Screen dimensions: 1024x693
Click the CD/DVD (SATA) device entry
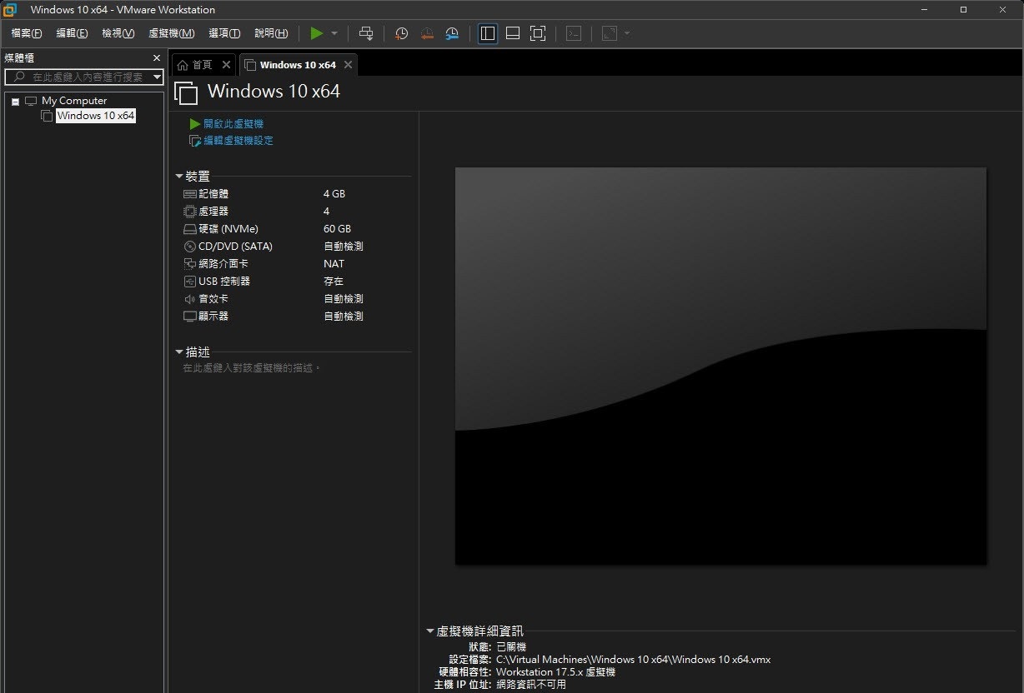(x=235, y=247)
